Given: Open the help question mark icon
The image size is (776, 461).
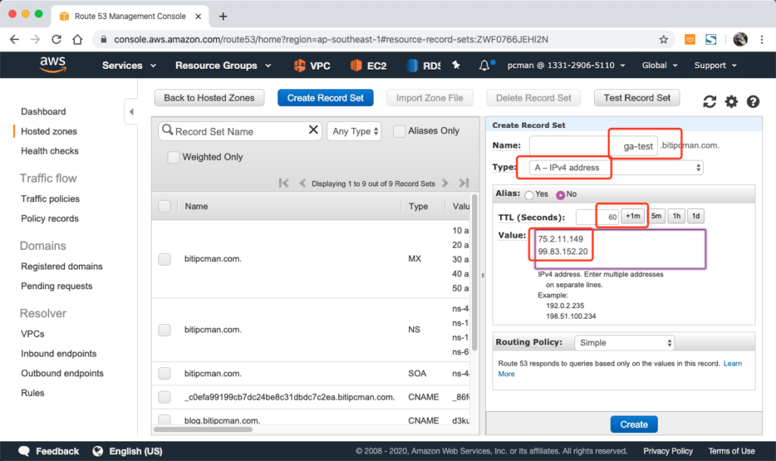Looking at the screenshot, I should [x=753, y=101].
